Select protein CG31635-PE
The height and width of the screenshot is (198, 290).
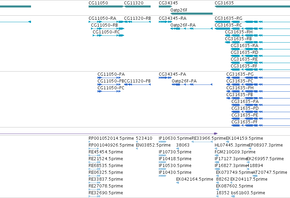click(261, 119)
